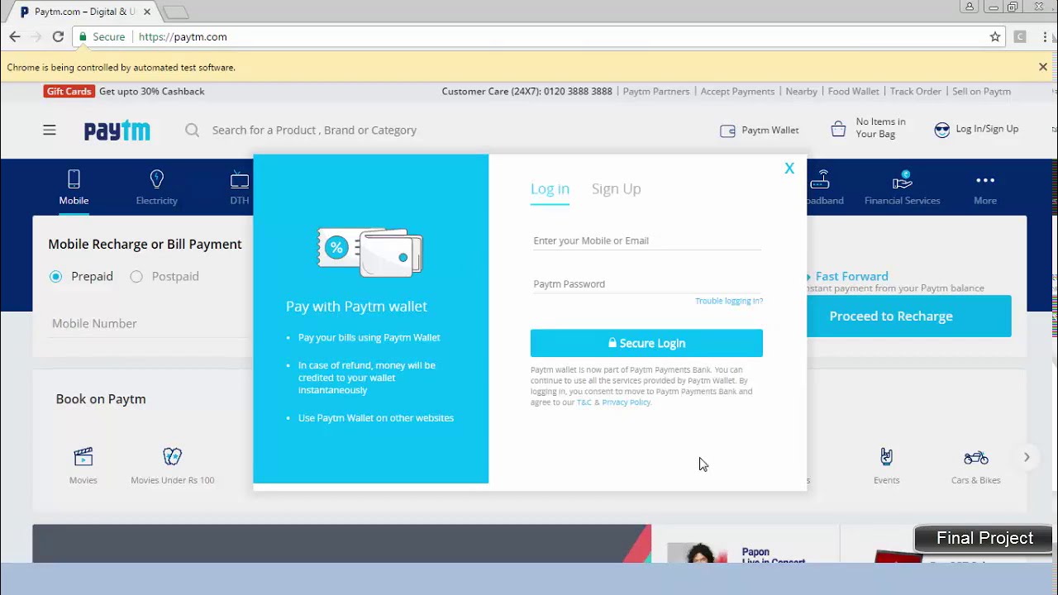Click the Secure padlock in address bar
Viewport: 1058px width, 595px height.
tap(83, 37)
